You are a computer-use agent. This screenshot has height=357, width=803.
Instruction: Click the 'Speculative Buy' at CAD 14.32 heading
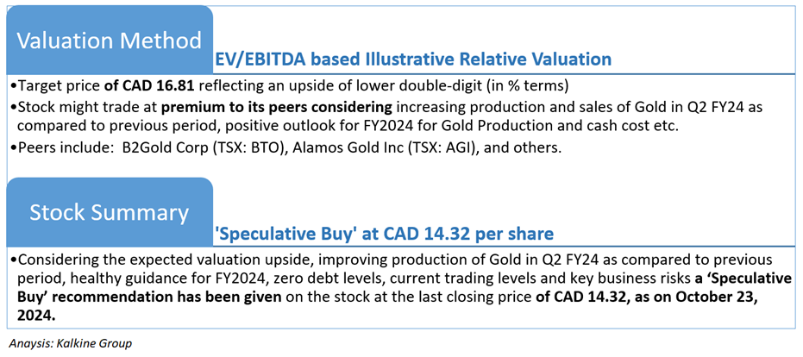(x=384, y=234)
